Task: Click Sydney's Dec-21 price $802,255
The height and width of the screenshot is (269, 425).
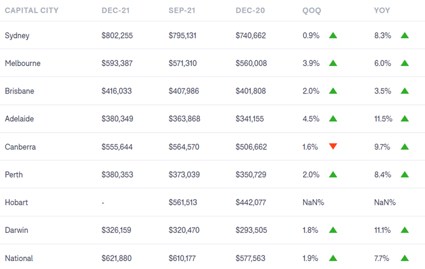Action: (117, 36)
